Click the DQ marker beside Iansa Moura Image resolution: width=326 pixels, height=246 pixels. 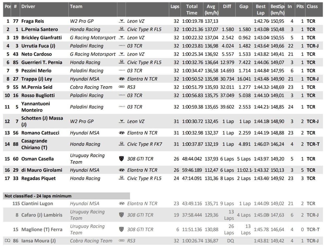pyautogui.click(x=7, y=241)
